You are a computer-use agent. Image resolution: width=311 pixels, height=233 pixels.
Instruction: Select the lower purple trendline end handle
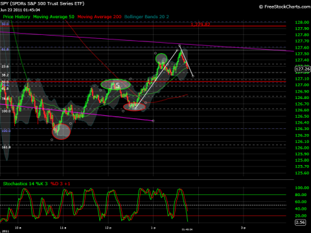click(x=153, y=121)
